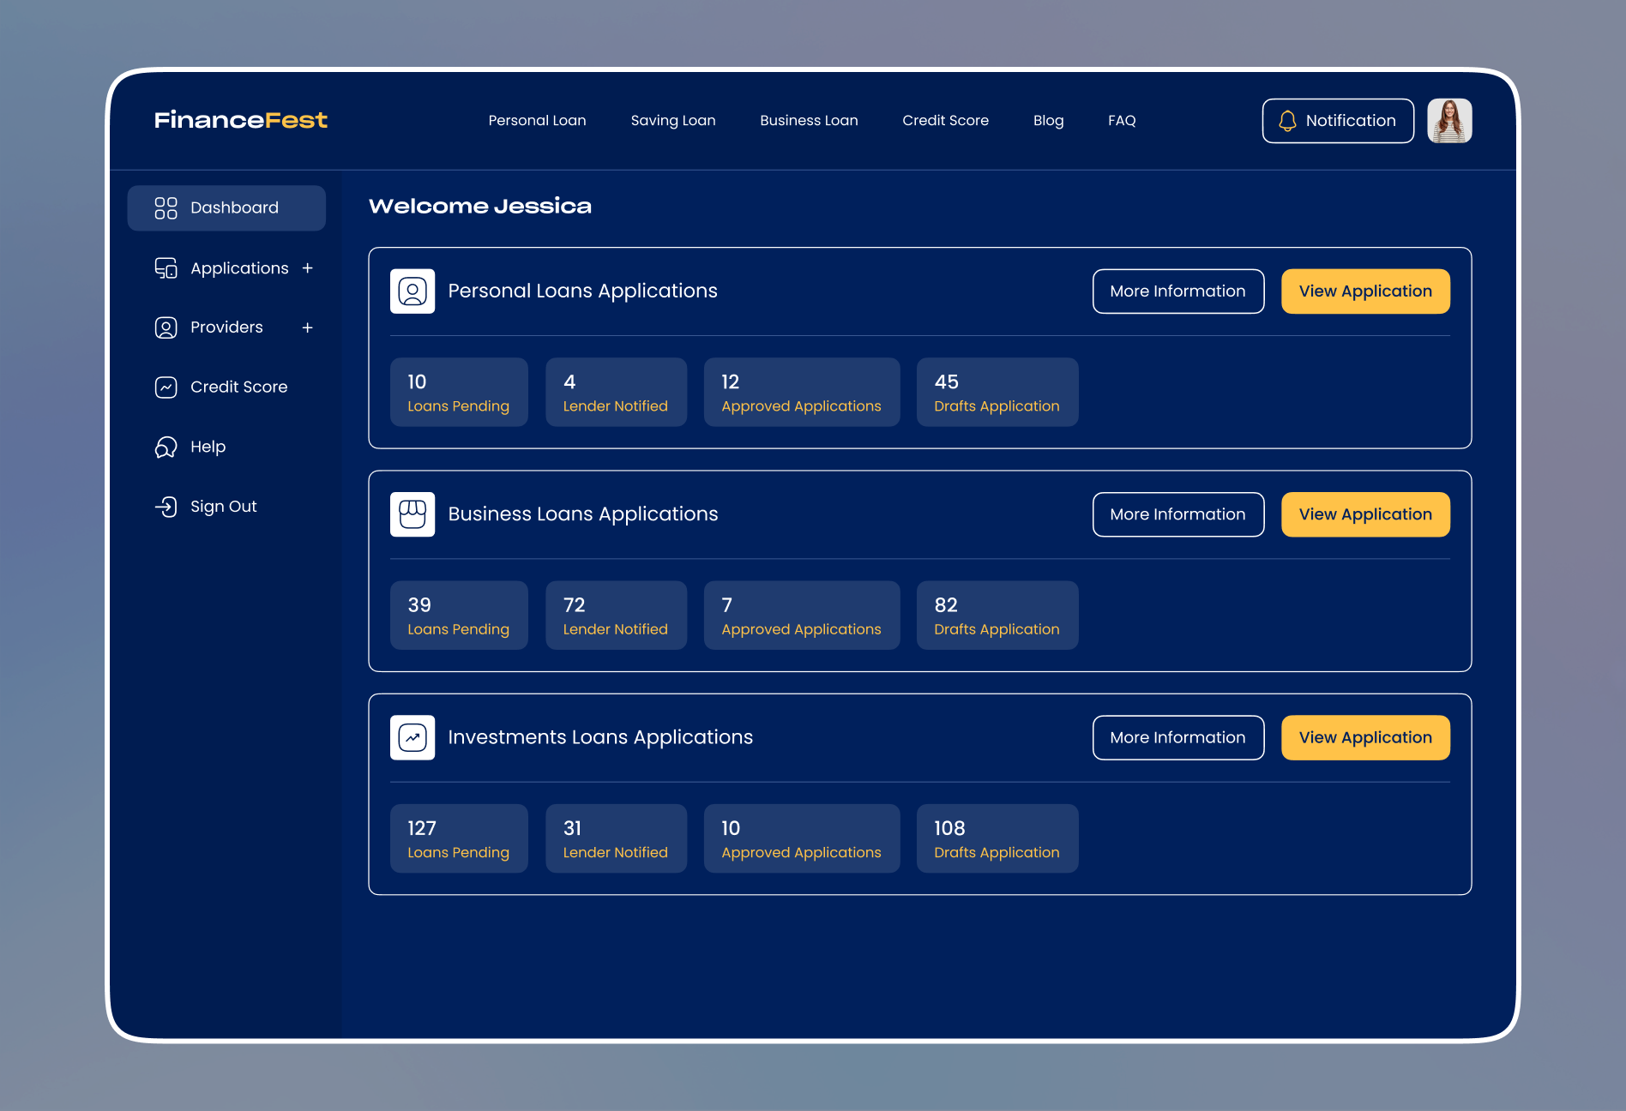The height and width of the screenshot is (1111, 1626).
Task: Select the 45 Drafts Application card
Action: coord(997,392)
